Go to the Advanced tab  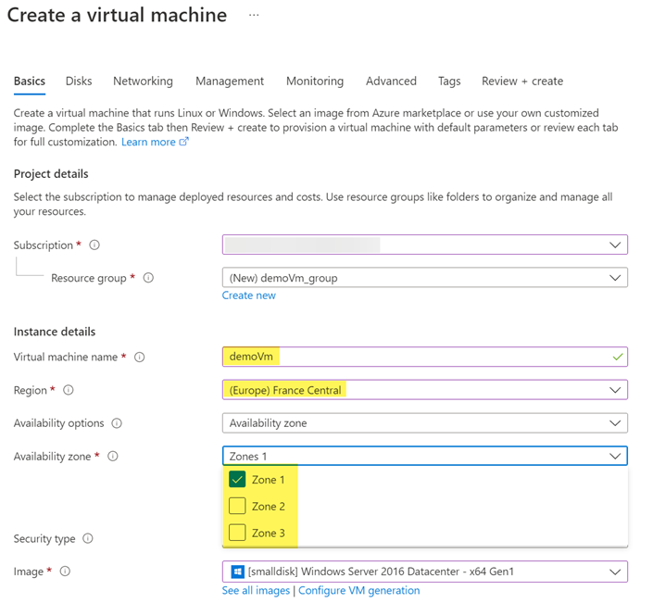pyautogui.click(x=391, y=81)
